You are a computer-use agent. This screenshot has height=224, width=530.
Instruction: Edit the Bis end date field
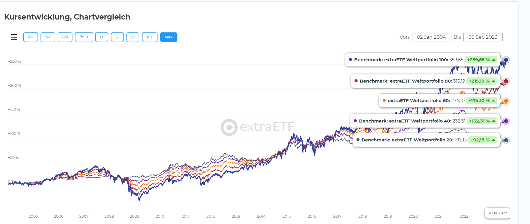point(483,37)
